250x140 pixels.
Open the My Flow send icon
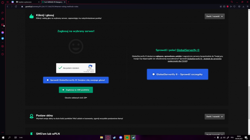click(231, 6)
